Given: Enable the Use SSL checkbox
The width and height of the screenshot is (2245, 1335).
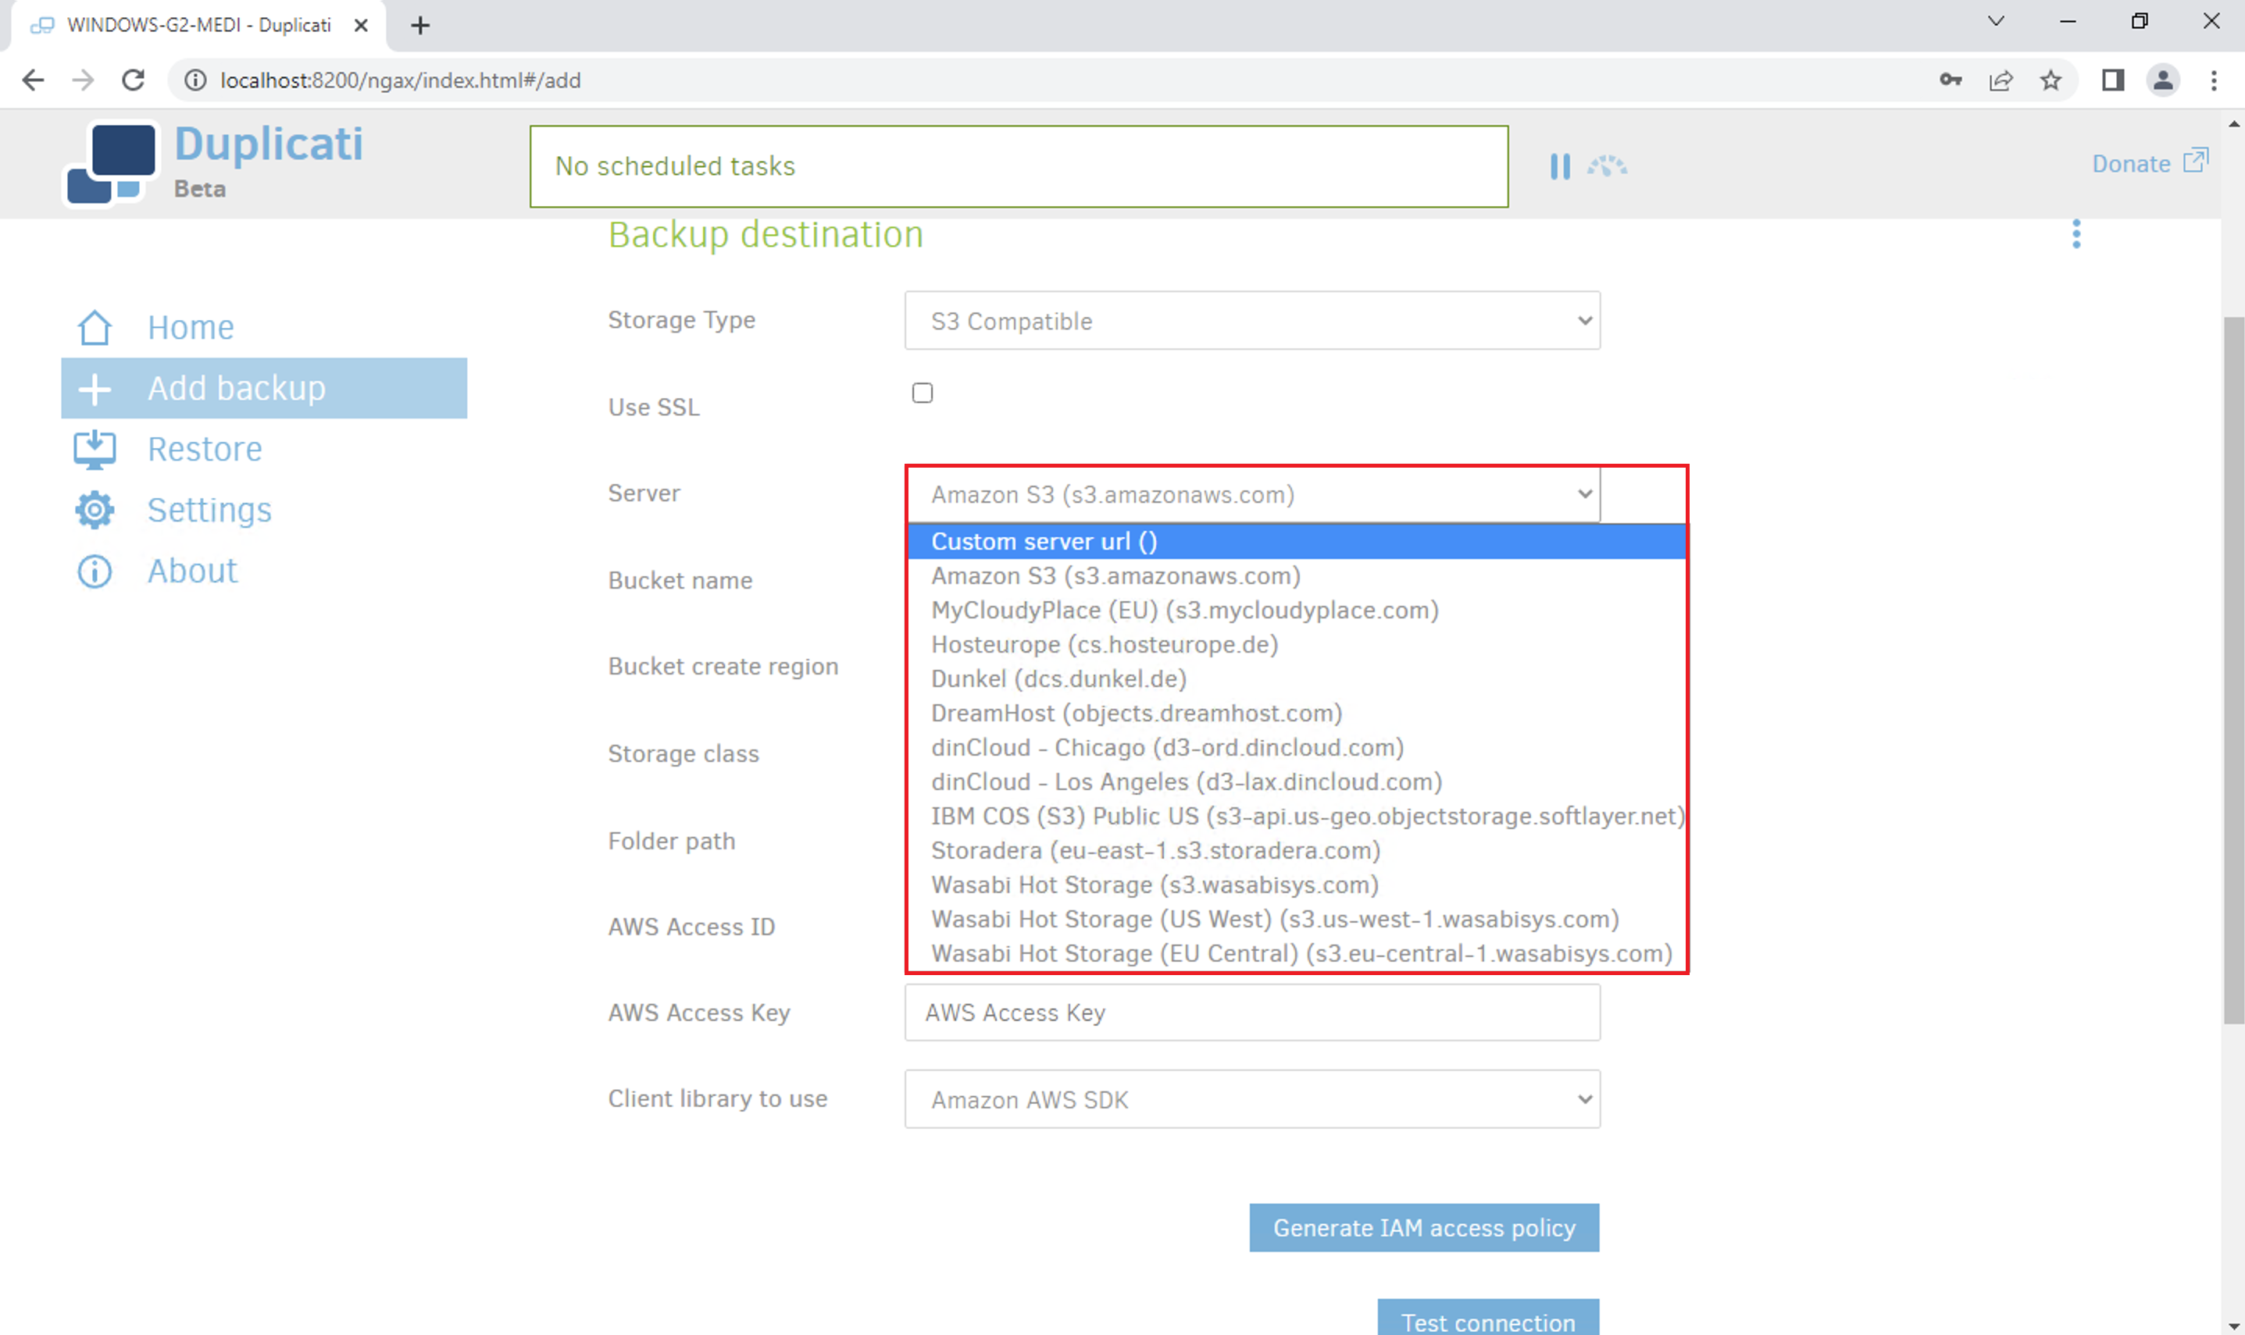Looking at the screenshot, I should (922, 393).
